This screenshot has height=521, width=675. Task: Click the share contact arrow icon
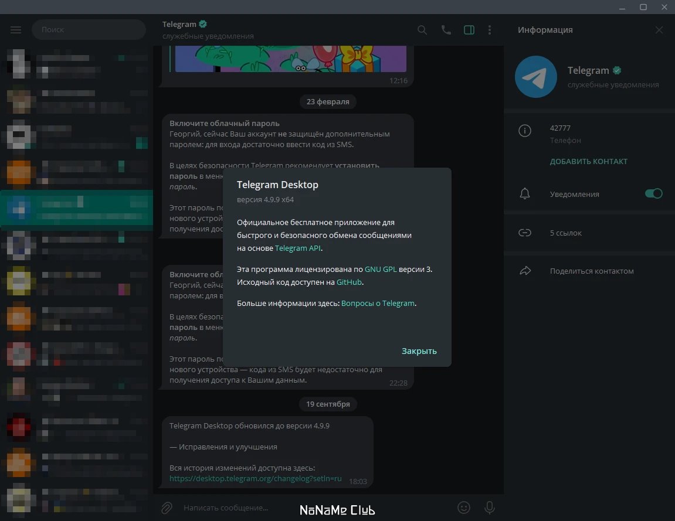(x=524, y=270)
